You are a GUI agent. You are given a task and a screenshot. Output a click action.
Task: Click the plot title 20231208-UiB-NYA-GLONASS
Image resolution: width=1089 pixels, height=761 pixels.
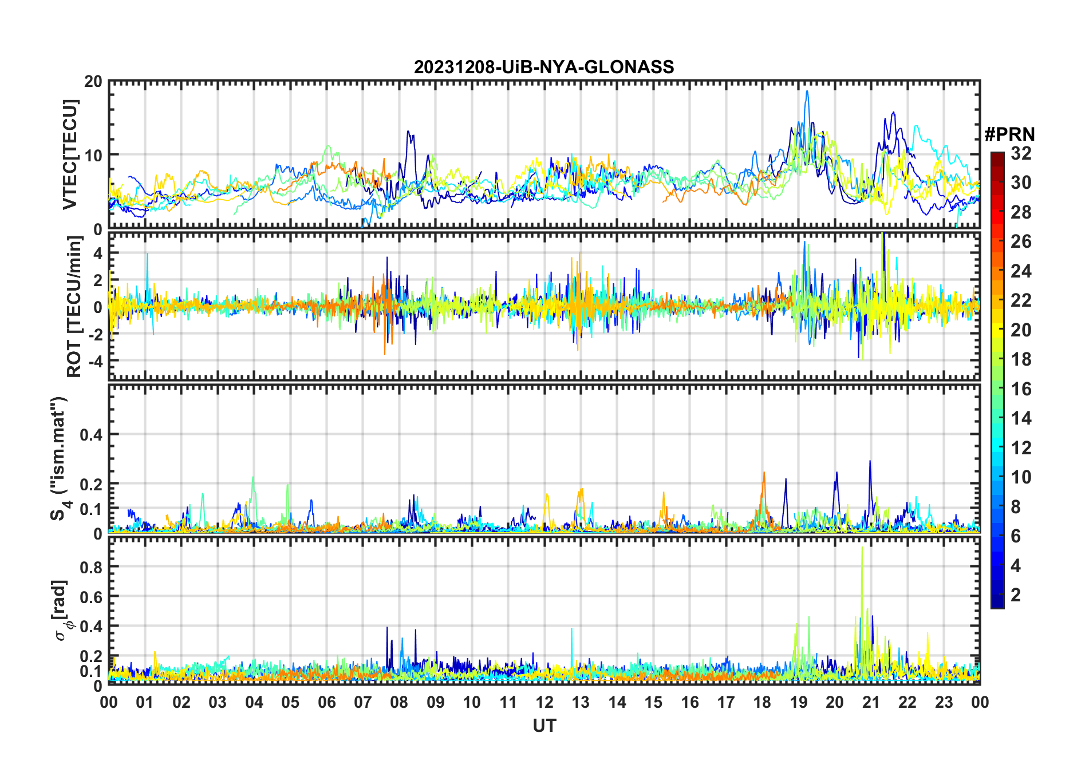click(544, 67)
